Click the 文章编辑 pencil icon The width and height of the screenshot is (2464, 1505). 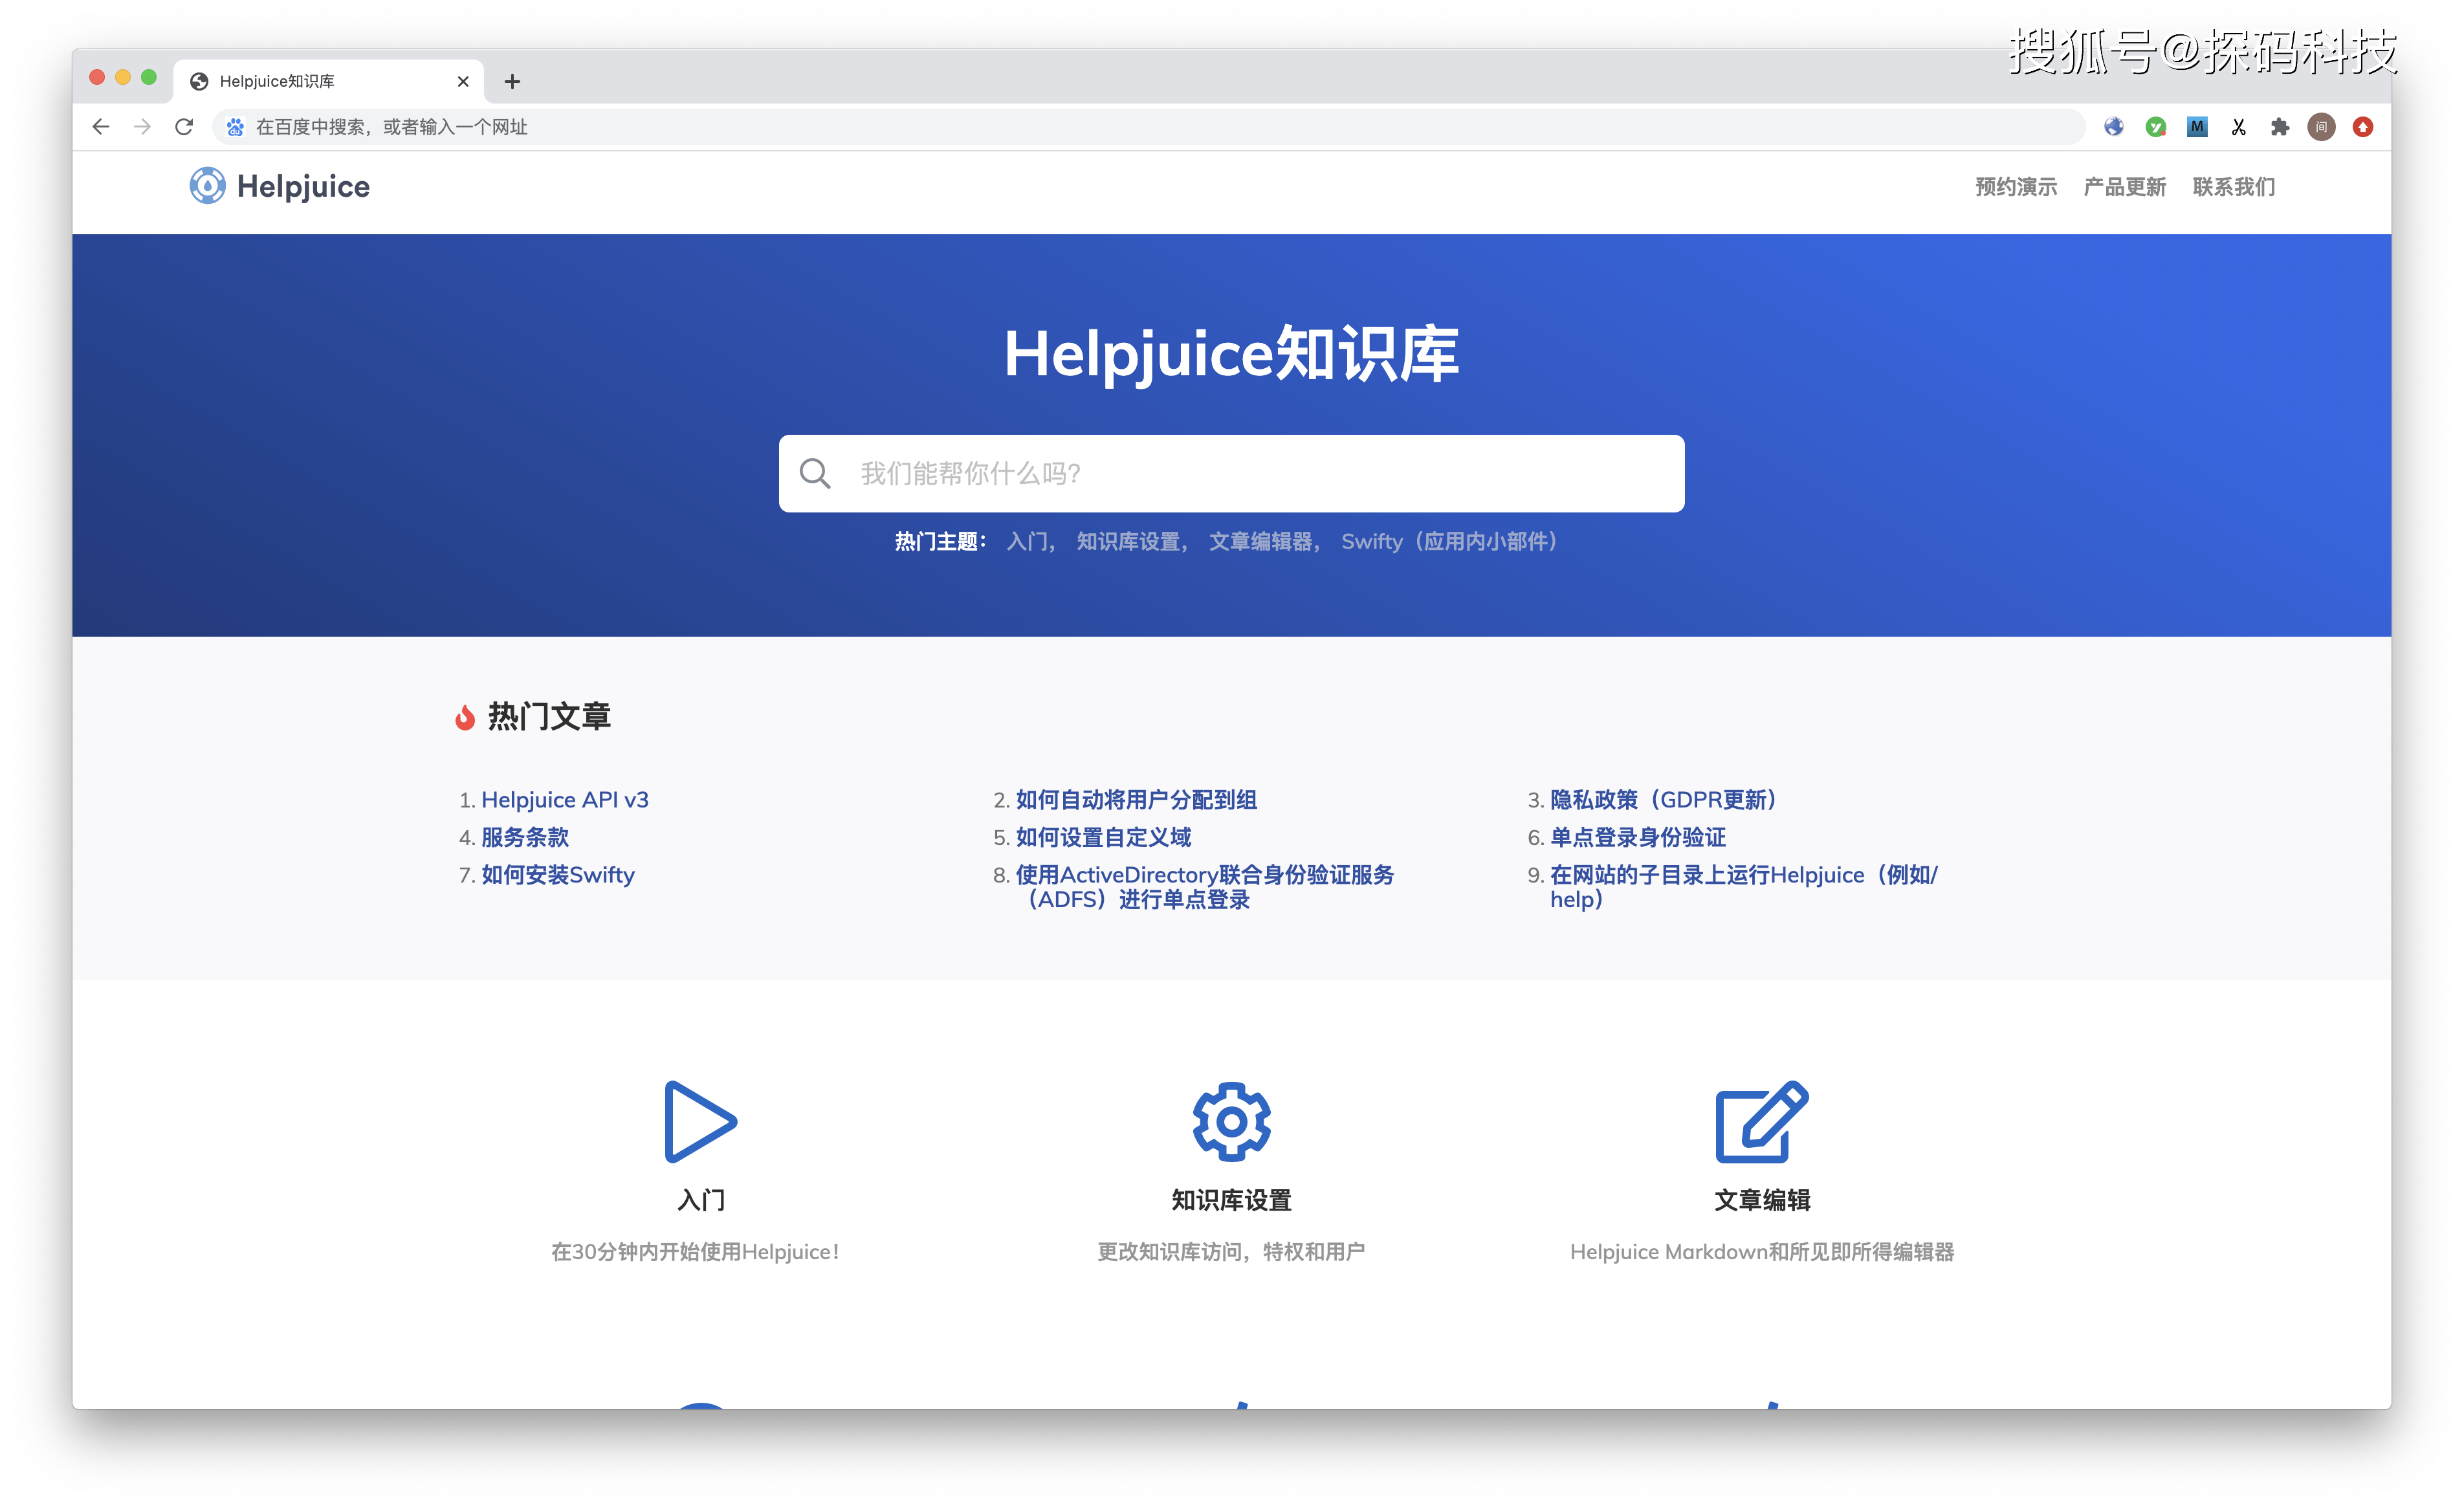(1762, 1122)
